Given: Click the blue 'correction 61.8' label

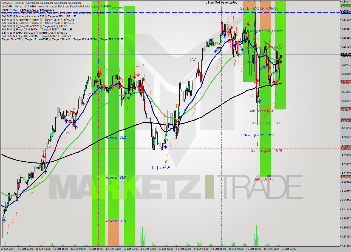Looking at the screenshot, I should tap(116, 177).
